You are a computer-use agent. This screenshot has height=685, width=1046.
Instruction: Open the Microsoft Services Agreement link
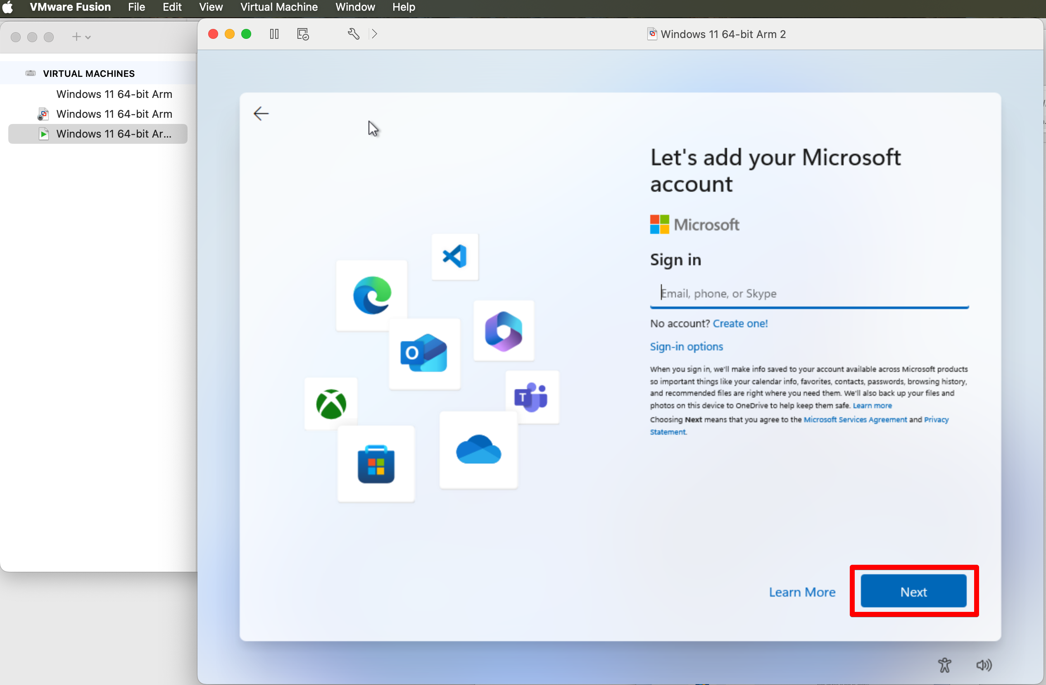pyautogui.click(x=854, y=419)
